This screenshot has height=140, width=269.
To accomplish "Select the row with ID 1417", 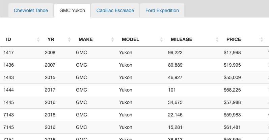I will [9, 53].
